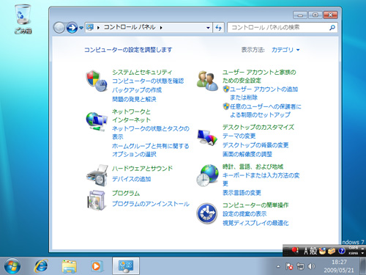
Task: Open the Hardware and Sound printer icon
Action: click(97, 175)
